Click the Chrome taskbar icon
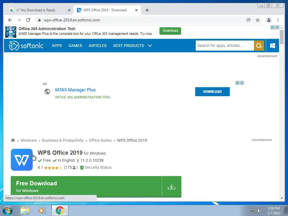 [60, 210]
